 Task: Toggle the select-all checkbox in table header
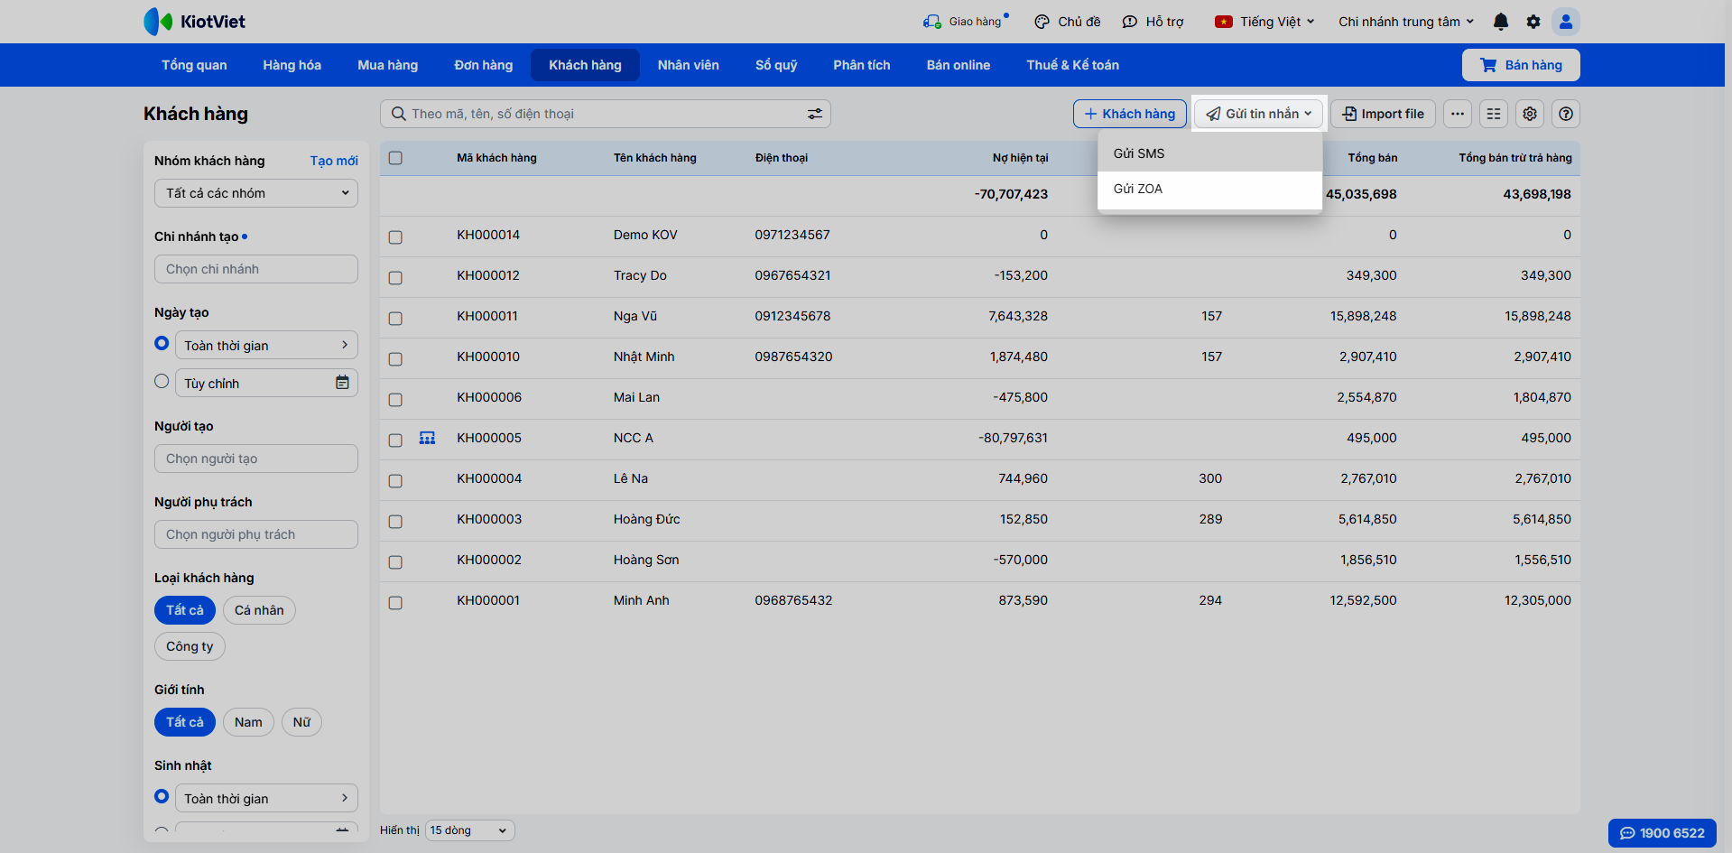tap(395, 158)
